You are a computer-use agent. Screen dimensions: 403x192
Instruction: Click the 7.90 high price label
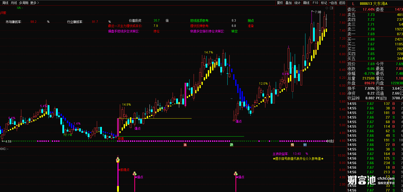[318, 12]
